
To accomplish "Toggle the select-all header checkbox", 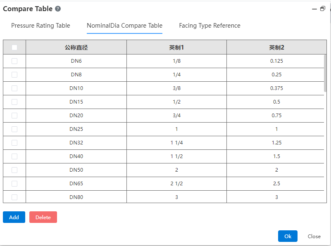I will tap(14, 47).
